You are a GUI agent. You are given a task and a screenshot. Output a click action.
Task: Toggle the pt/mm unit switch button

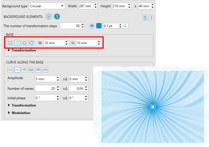point(125,26)
